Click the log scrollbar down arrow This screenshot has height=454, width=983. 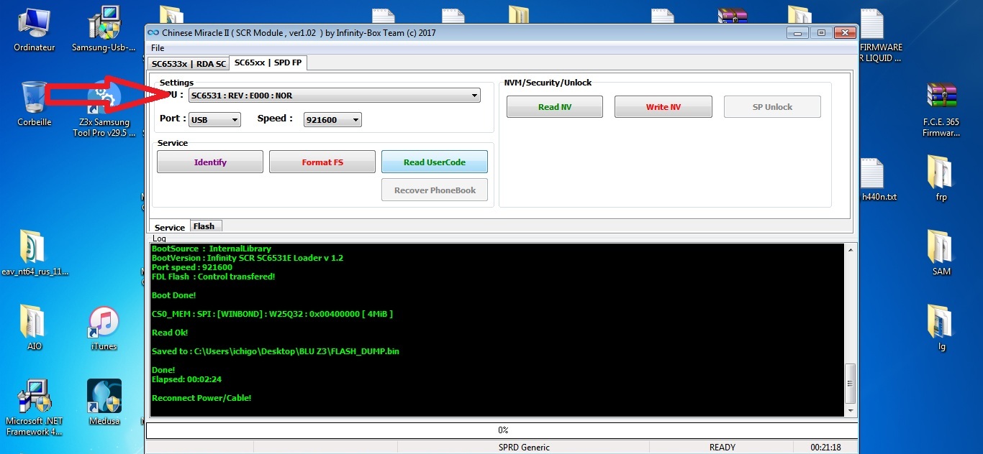click(851, 410)
